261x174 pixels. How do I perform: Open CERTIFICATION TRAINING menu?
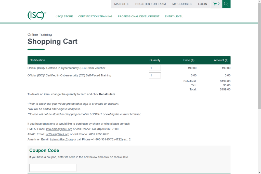pos(95,17)
